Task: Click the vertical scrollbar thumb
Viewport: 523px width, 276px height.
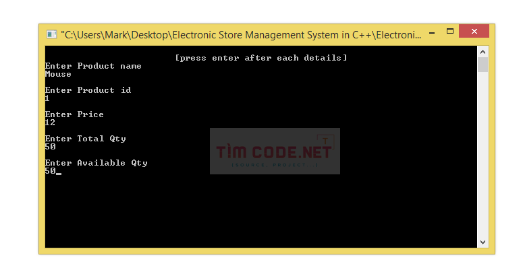Action: tap(483, 65)
